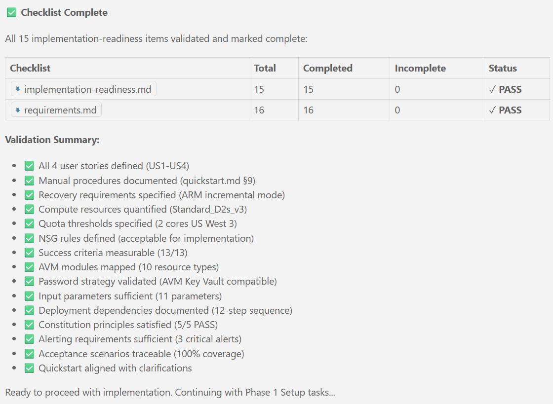Click the check icon next to 'Password strategy validated'

pos(29,281)
